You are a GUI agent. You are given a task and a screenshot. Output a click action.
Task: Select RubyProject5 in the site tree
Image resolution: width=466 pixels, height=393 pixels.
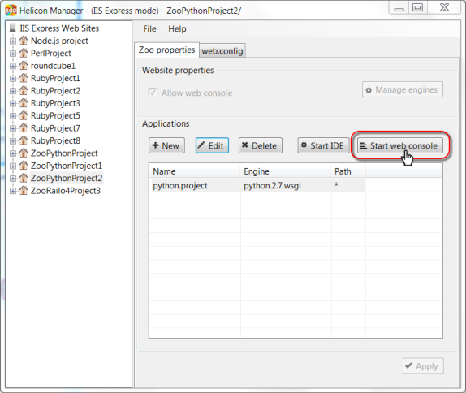[x=55, y=115]
